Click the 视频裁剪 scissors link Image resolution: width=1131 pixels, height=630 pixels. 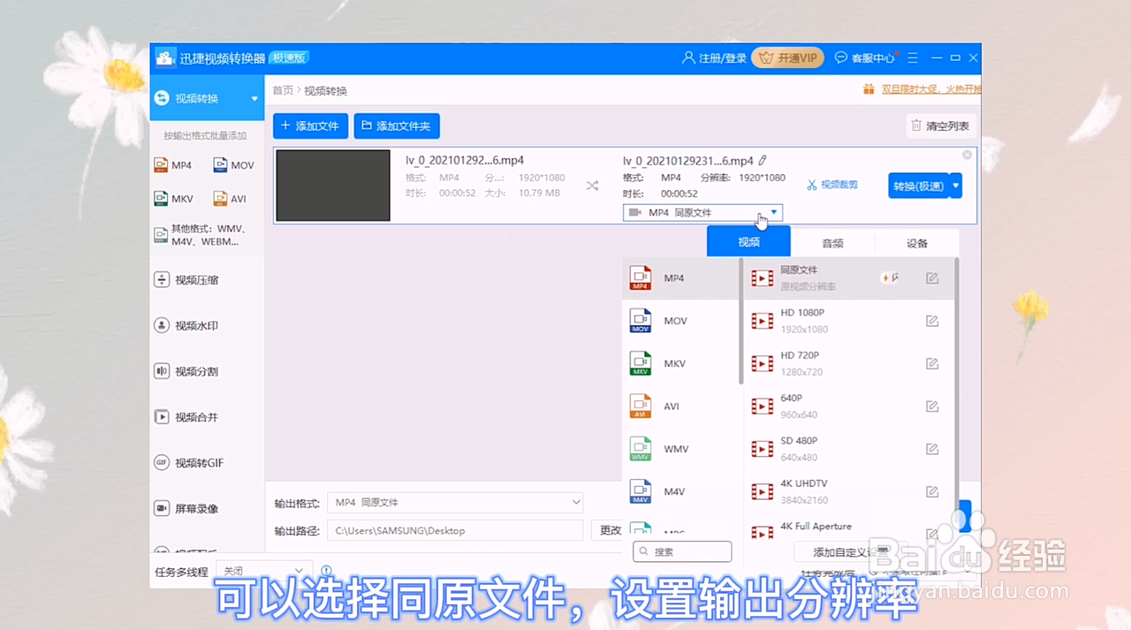point(832,186)
